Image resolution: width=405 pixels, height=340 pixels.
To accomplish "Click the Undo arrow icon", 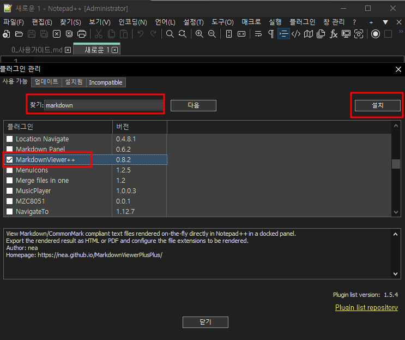I will (x=141, y=34).
